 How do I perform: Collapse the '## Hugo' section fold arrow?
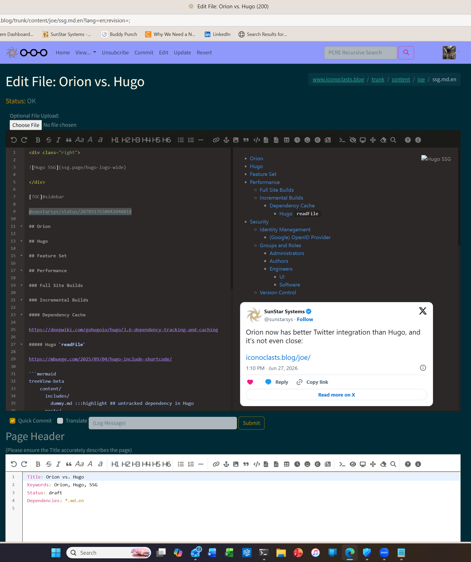21,241
